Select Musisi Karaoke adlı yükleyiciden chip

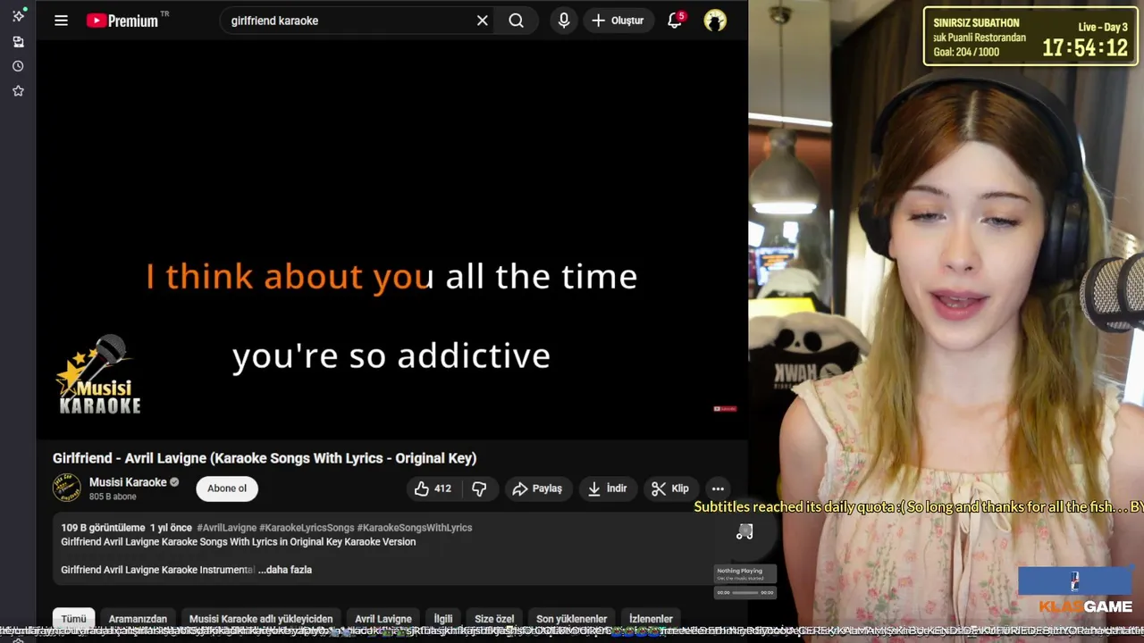(x=261, y=619)
